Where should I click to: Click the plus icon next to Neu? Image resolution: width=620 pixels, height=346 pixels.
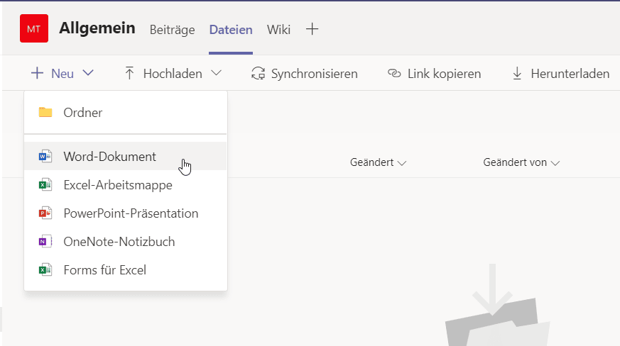pyautogui.click(x=37, y=73)
